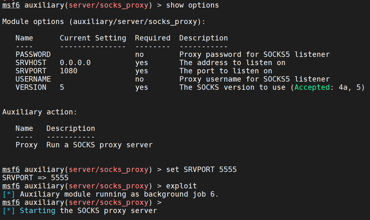Click the 'SRVPORT => 5555' output line
Viewport: 370px width, 220px height.
[35, 178]
